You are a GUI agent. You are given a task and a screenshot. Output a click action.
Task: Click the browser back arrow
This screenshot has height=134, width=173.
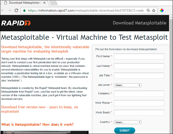click(x=3, y=10)
